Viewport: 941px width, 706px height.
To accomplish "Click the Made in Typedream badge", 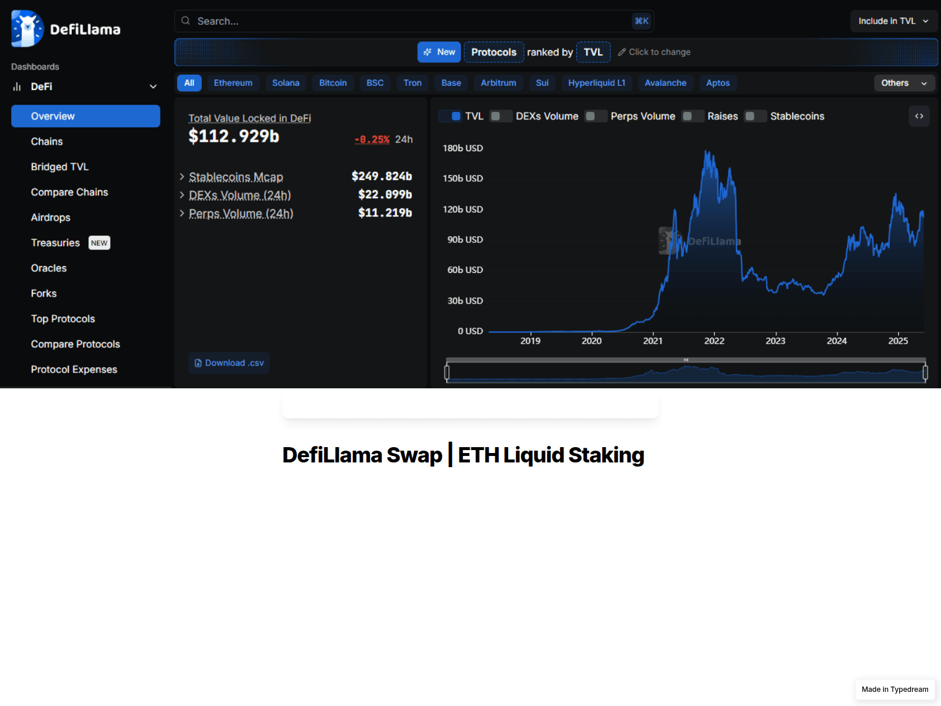I will coord(895,690).
